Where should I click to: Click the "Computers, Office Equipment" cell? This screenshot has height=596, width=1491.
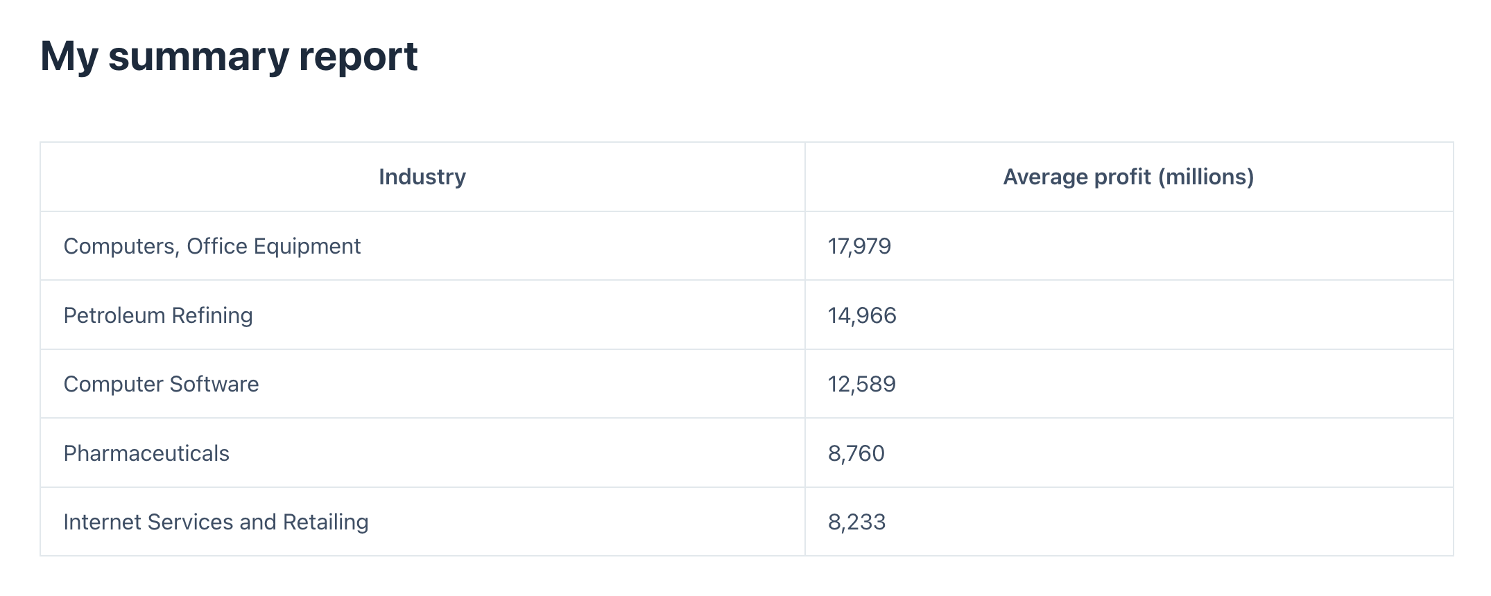(x=212, y=246)
